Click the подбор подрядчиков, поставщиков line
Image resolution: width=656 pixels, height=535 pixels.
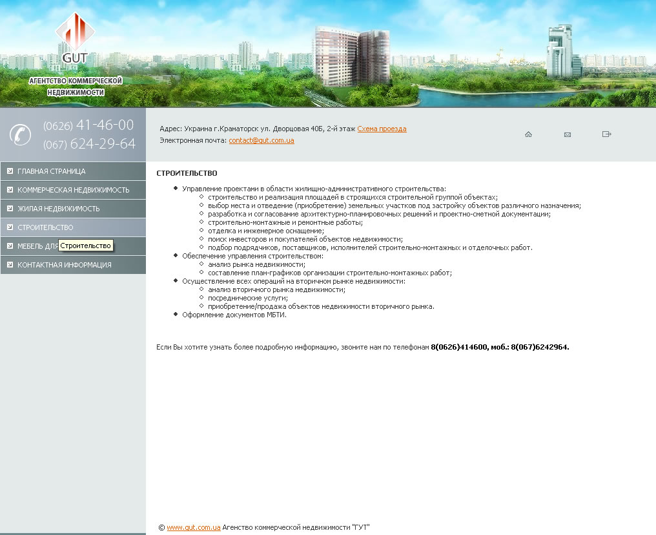[370, 247]
